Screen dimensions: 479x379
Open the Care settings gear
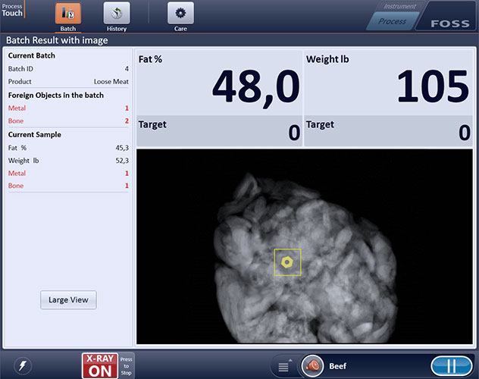180,14
